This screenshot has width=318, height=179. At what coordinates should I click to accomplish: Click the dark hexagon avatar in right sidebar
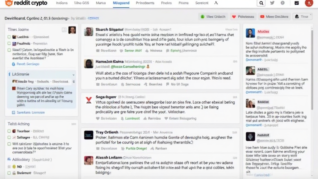250,137
